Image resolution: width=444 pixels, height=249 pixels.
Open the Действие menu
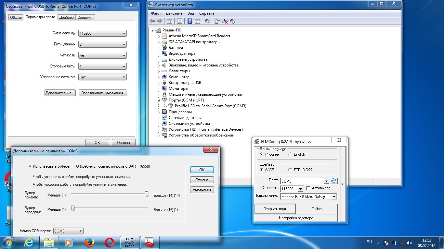[x=174, y=13]
